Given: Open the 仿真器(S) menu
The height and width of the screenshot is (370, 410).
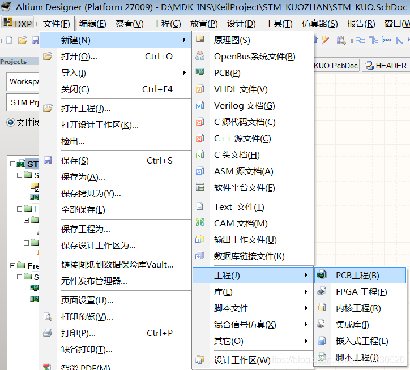Looking at the screenshot, I should [x=319, y=24].
